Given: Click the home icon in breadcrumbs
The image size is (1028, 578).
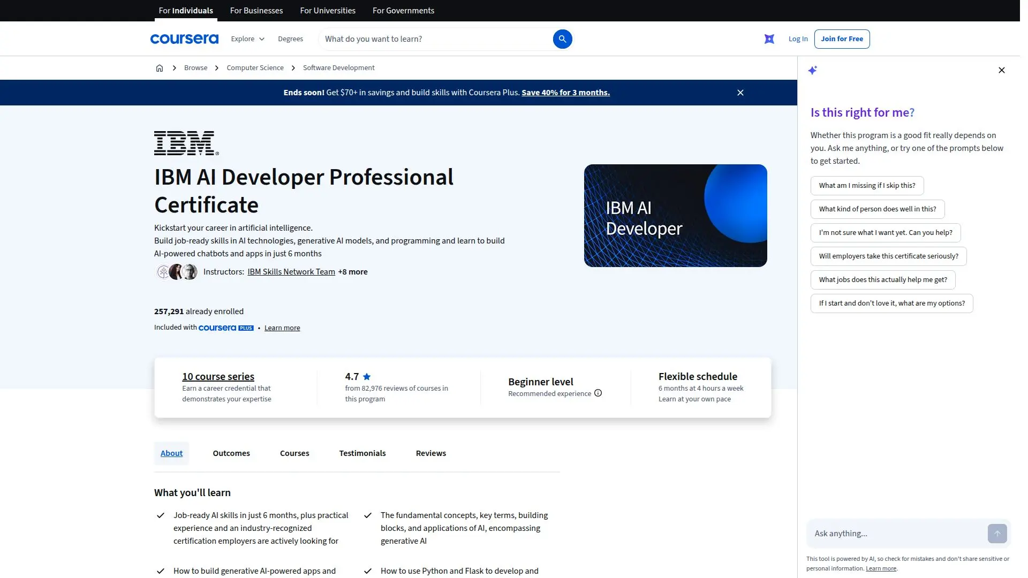Looking at the screenshot, I should [x=160, y=68].
